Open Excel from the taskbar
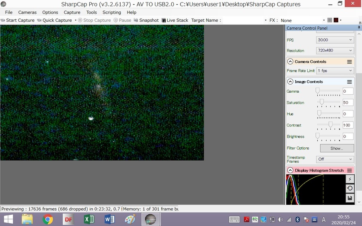Viewport: 362px width, 226px height. coord(89,219)
